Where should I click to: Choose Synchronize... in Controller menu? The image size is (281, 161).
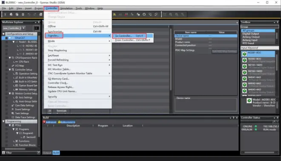click(x=78, y=32)
